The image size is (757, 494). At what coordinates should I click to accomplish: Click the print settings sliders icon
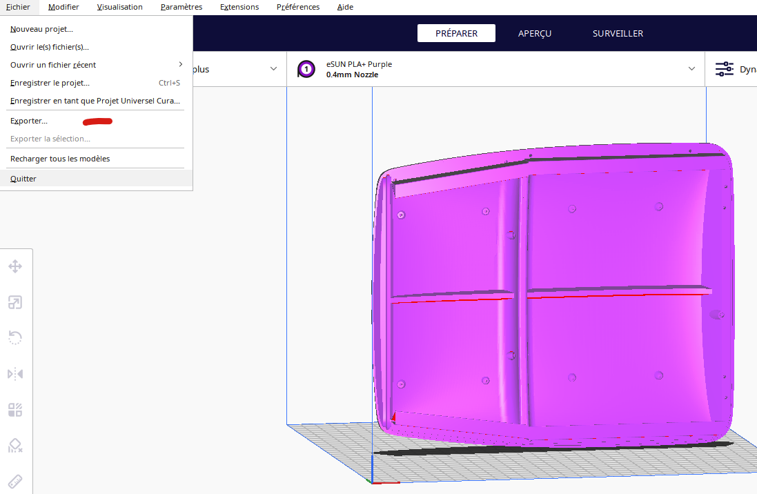(724, 69)
